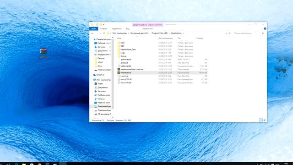Select the Hearthstone application file dated 05.10.2016

pyautogui.click(x=162, y=73)
